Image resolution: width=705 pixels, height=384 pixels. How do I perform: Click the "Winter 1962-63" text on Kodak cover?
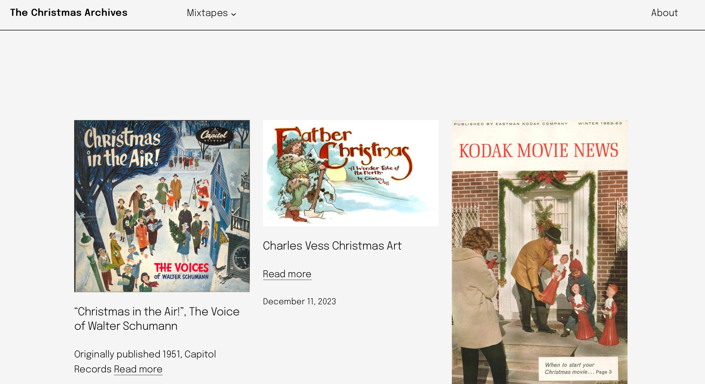pyautogui.click(x=600, y=123)
